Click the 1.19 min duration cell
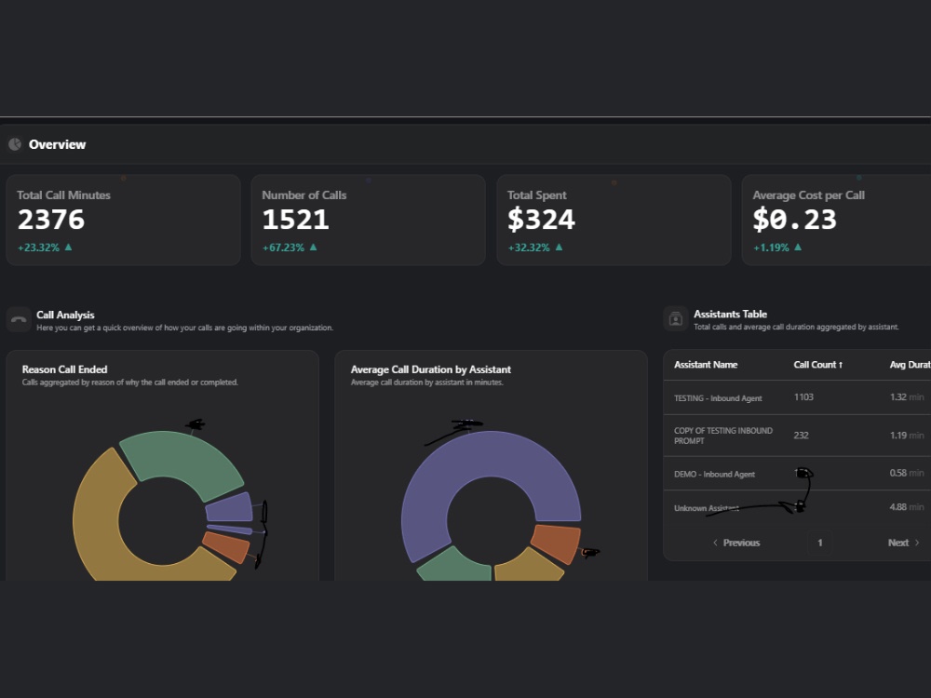 coord(907,435)
